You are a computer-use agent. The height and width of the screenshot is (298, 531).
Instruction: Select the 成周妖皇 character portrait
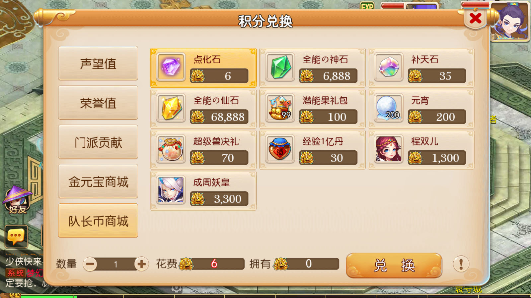pyautogui.click(x=171, y=190)
